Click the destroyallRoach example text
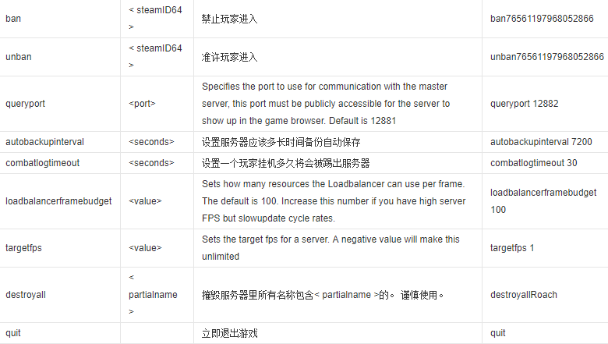Viewport: 608px width, 344px height. [x=524, y=295]
